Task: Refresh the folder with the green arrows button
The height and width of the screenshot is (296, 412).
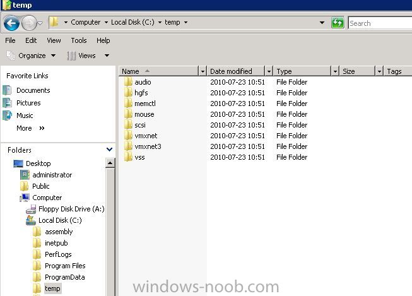Action: (x=338, y=23)
